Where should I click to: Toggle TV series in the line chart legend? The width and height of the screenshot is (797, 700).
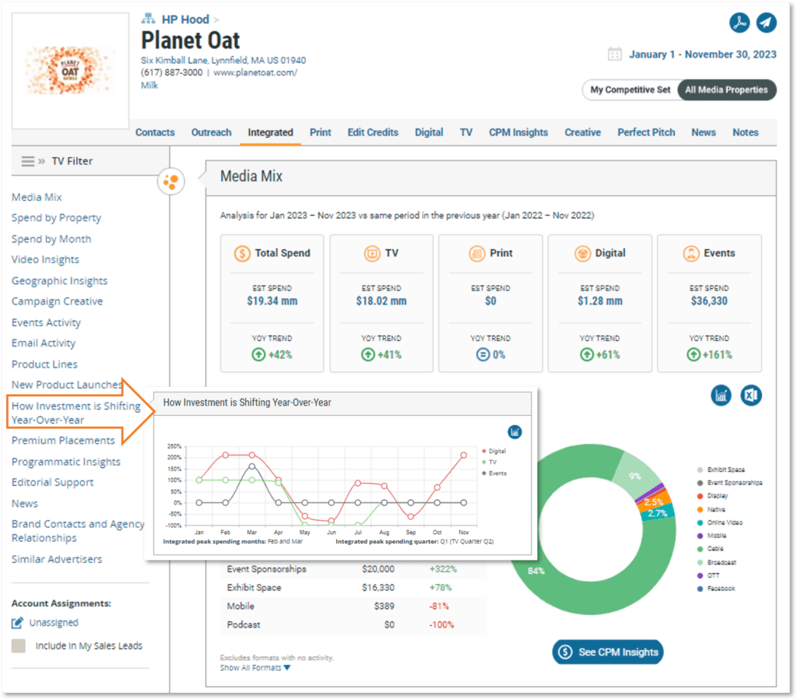[490, 462]
